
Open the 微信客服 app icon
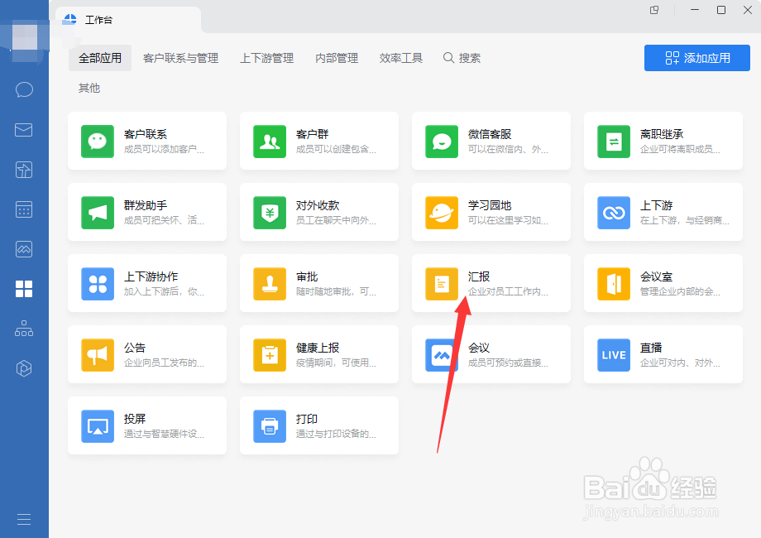[442, 142]
